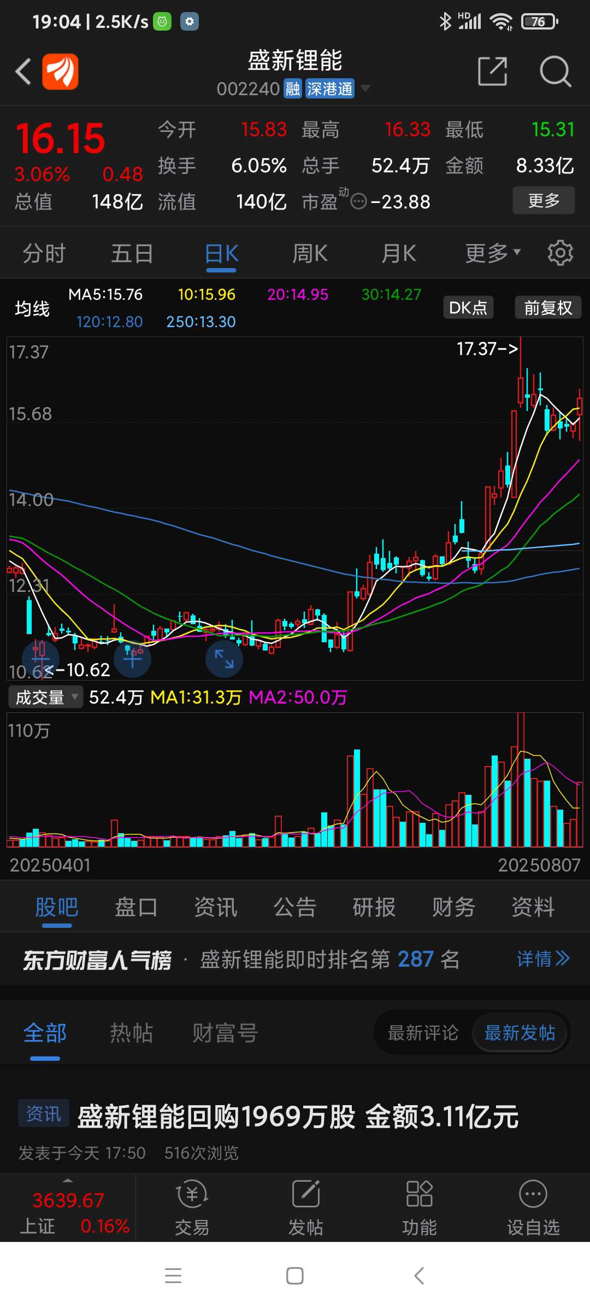Tap the 融 margin trading badge

point(293,89)
